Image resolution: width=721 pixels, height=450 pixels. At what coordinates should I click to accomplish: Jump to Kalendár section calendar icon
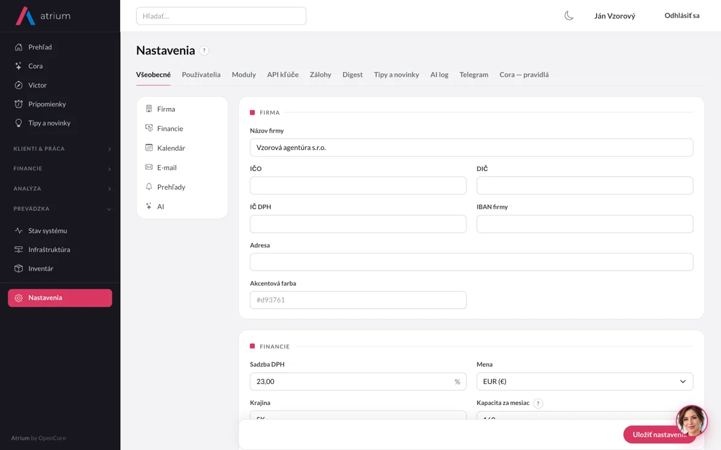[x=149, y=148]
